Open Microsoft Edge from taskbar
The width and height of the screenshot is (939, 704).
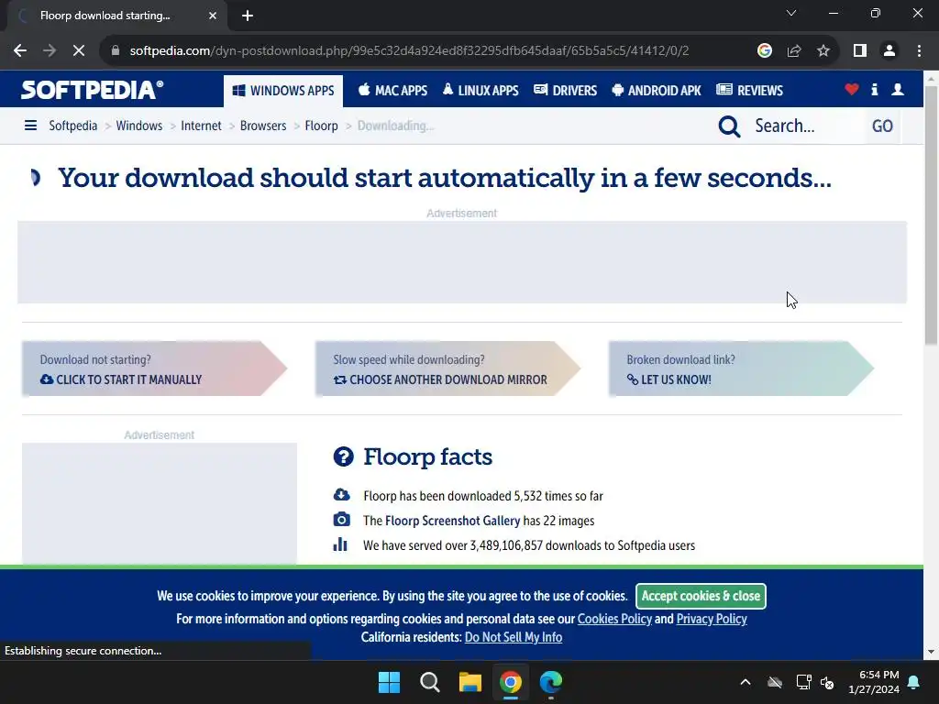pyautogui.click(x=551, y=682)
